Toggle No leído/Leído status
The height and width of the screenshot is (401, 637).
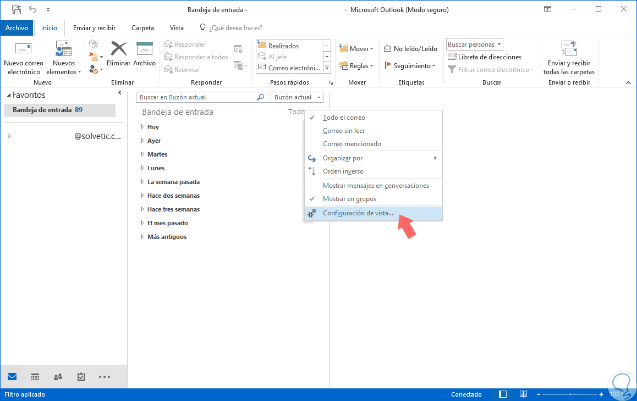click(x=410, y=49)
